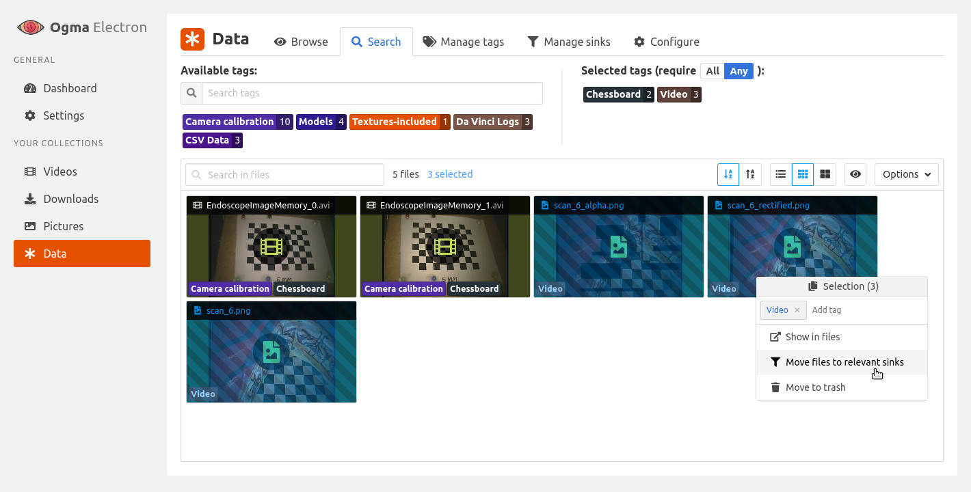Toggle alphabetical sort order button
This screenshot has width=971, height=492.
click(x=728, y=174)
